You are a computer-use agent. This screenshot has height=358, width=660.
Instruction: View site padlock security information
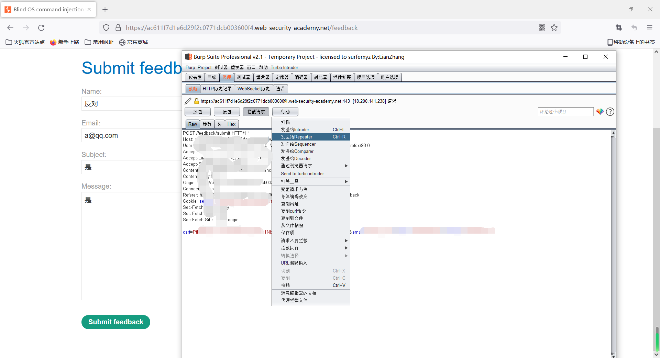[x=118, y=28]
